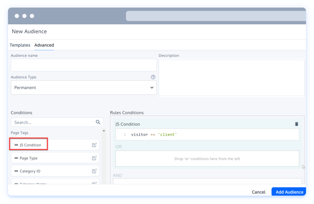Select the Advanced tab
Image resolution: width=314 pixels, height=204 pixels.
44,45
